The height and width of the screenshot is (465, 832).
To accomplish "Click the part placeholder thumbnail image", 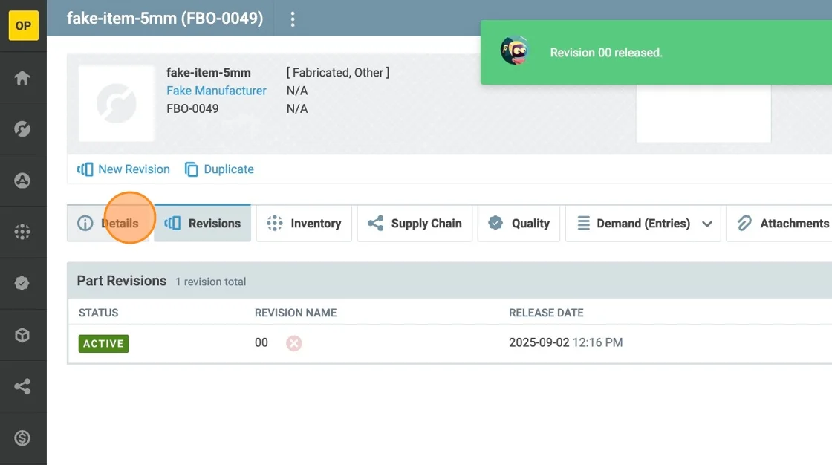I will pyautogui.click(x=117, y=104).
